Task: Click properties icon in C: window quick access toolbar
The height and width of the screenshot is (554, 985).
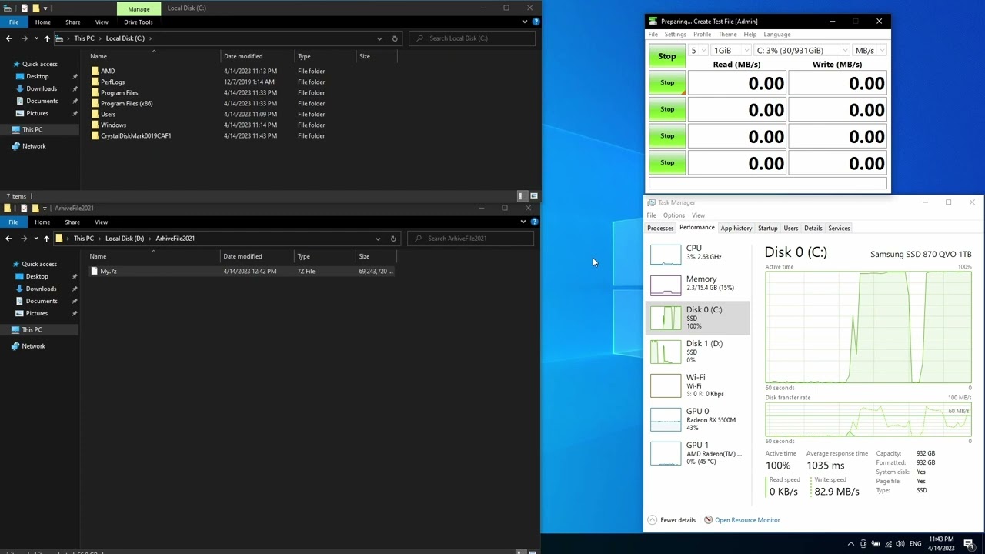Action: pos(25,8)
